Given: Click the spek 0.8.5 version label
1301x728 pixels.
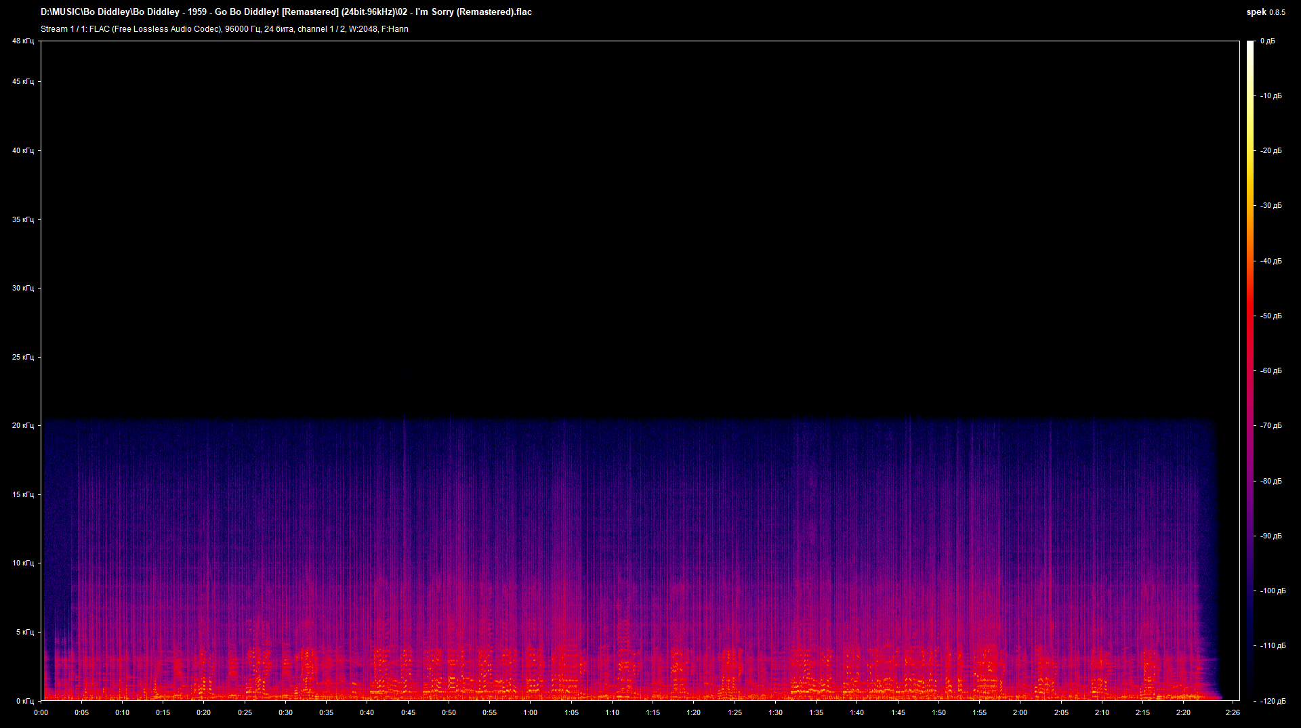Looking at the screenshot, I should pos(1265,12).
